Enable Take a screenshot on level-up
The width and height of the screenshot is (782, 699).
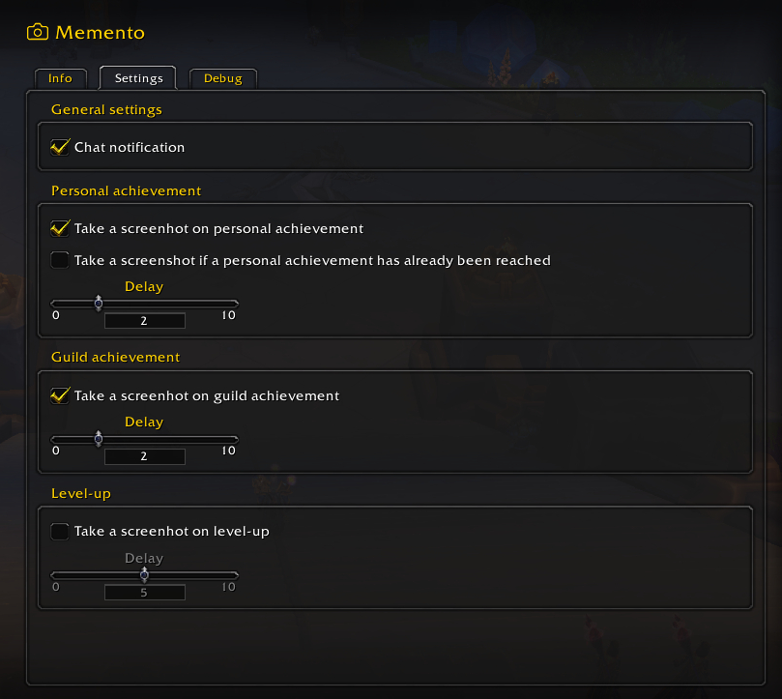tap(60, 531)
